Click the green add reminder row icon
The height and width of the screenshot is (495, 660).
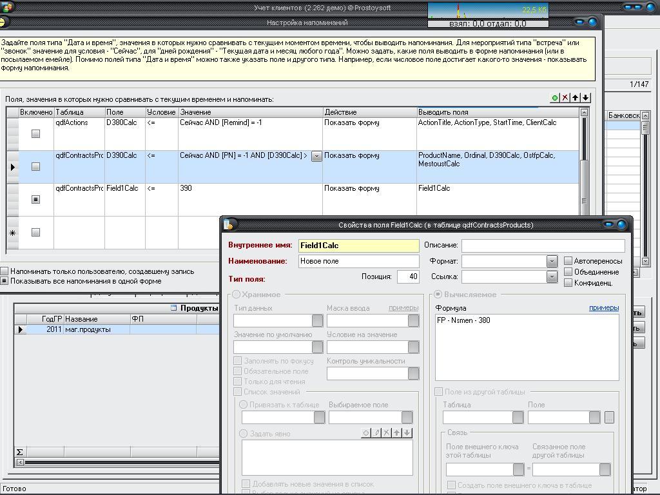click(554, 98)
